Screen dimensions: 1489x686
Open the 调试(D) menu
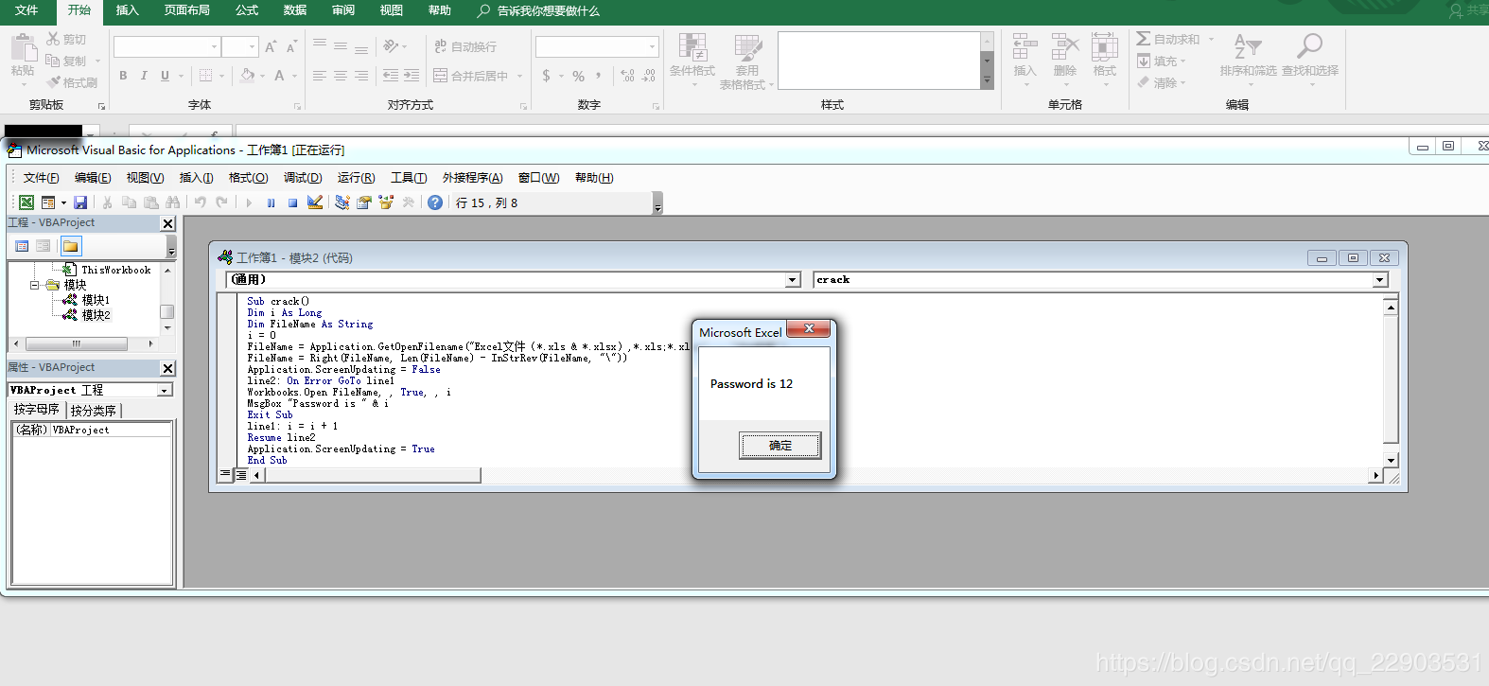click(303, 178)
